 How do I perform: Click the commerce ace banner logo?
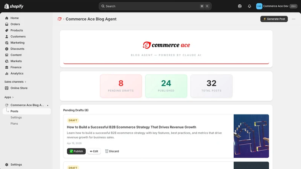(166, 45)
